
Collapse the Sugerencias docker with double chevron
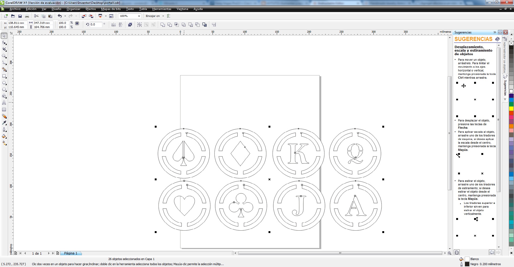coord(495,32)
